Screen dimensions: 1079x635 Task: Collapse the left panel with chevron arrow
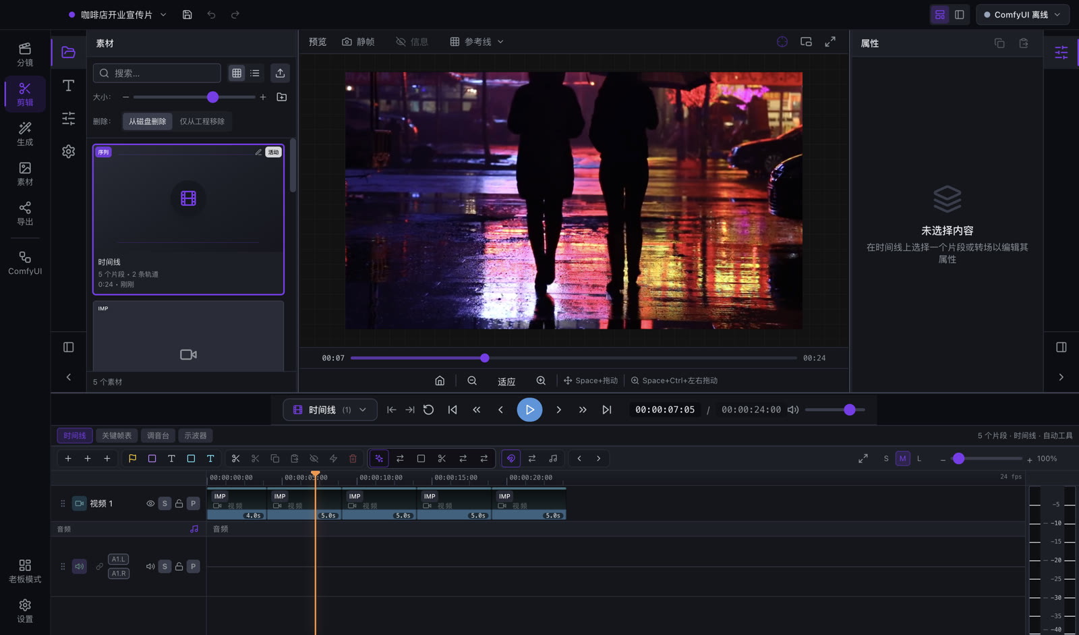click(68, 377)
